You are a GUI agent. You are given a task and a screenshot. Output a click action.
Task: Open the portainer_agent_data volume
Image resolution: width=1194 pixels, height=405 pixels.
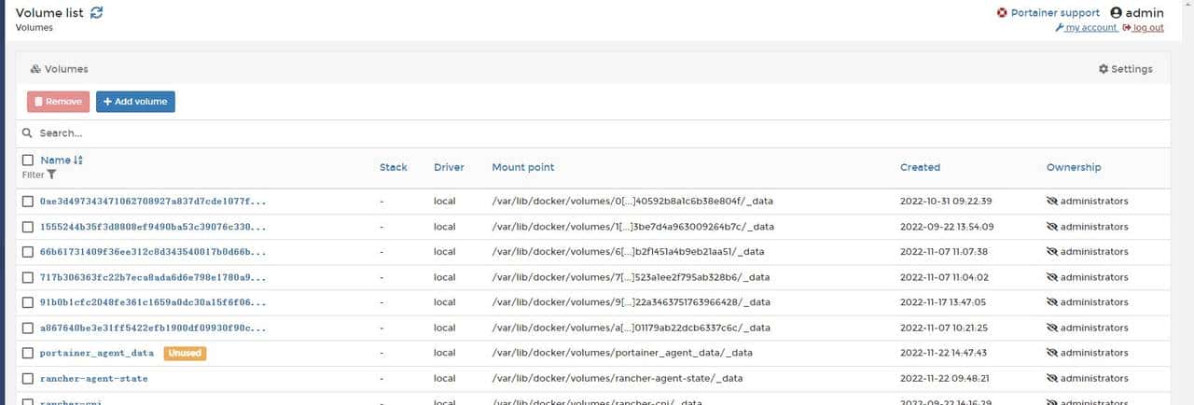(97, 353)
